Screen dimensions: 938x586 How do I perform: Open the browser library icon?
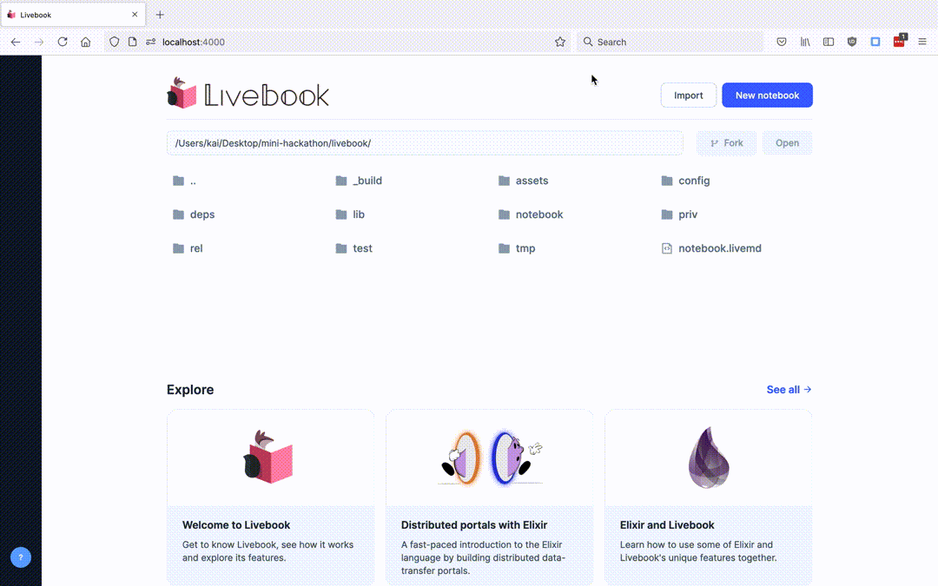805,42
